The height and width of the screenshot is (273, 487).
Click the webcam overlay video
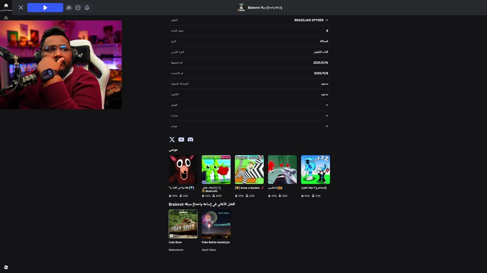point(61,65)
